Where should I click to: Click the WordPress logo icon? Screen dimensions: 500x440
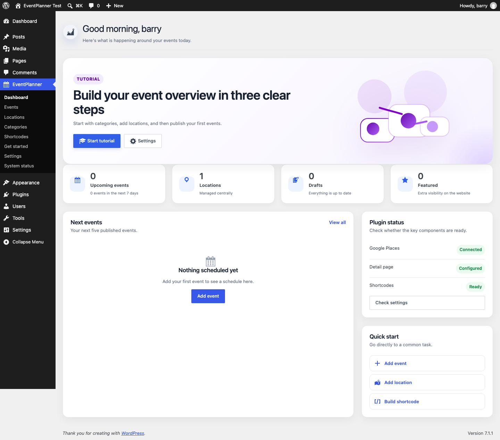pyautogui.click(x=6, y=6)
